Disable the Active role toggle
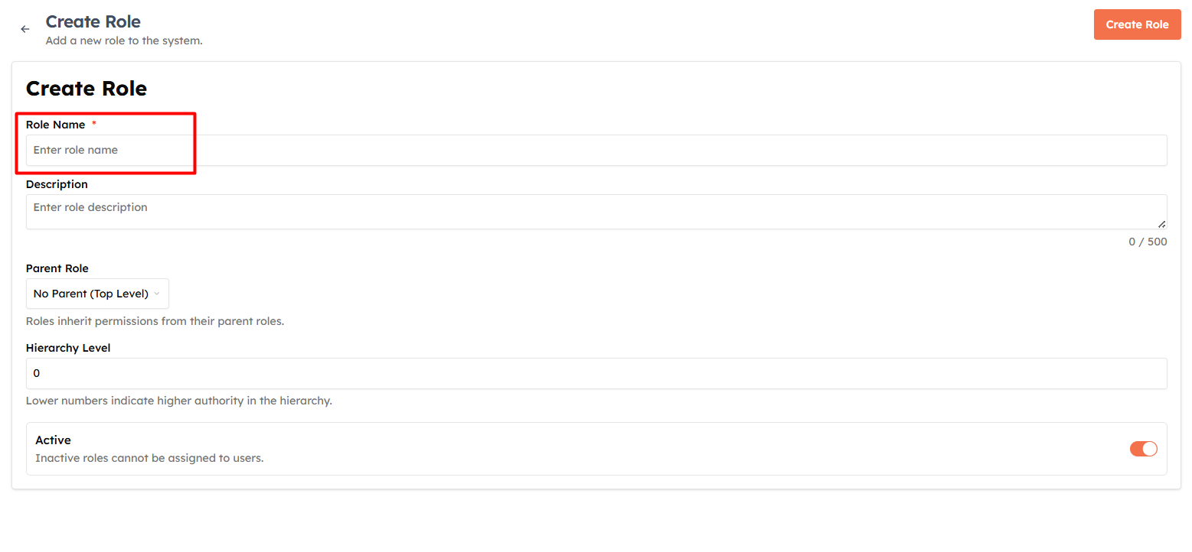The height and width of the screenshot is (552, 1192). click(1143, 449)
